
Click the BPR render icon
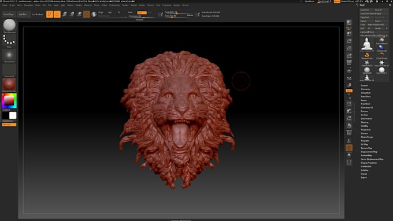pyautogui.click(x=349, y=23)
